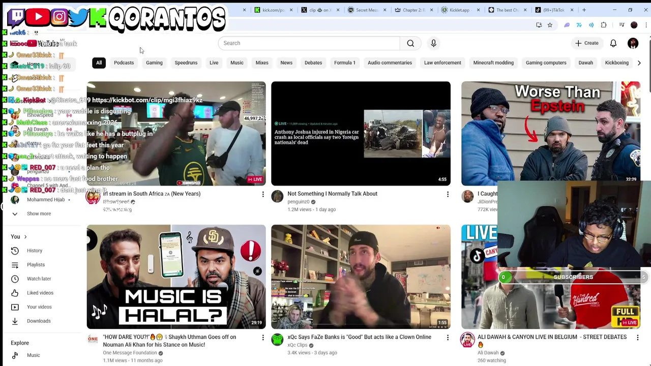651x366 pixels.
Task: Open a new browser tab
Action: (584, 10)
